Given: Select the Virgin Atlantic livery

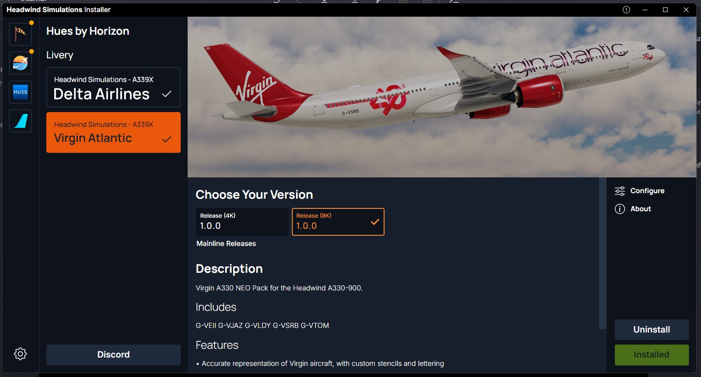Looking at the screenshot, I should pos(114,132).
